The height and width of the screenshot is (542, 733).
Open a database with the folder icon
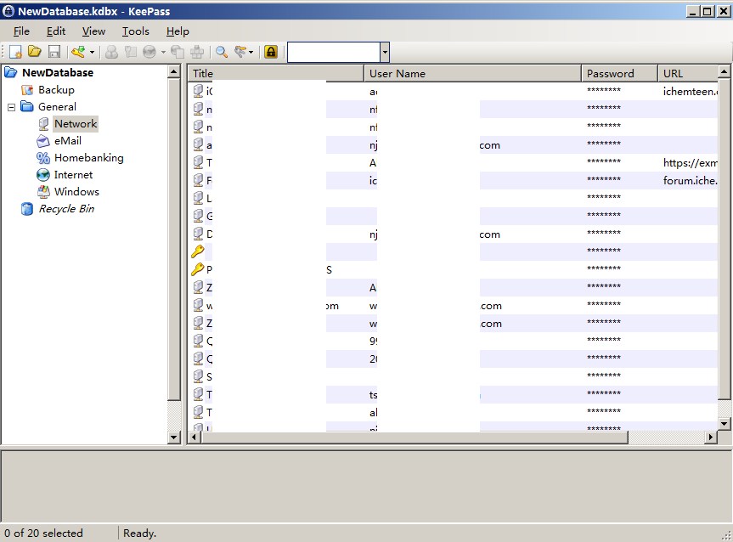(x=35, y=52)
